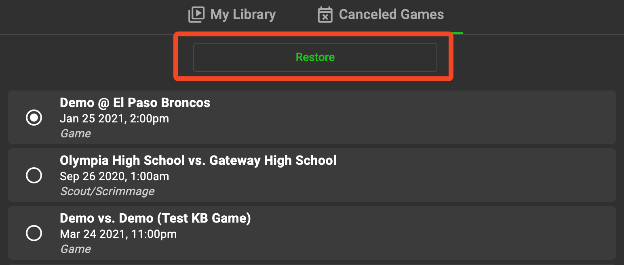624x265 pixels.
Task: Click the Olympia High School vs. Gateway title
Action: click(x=198, y=160)
